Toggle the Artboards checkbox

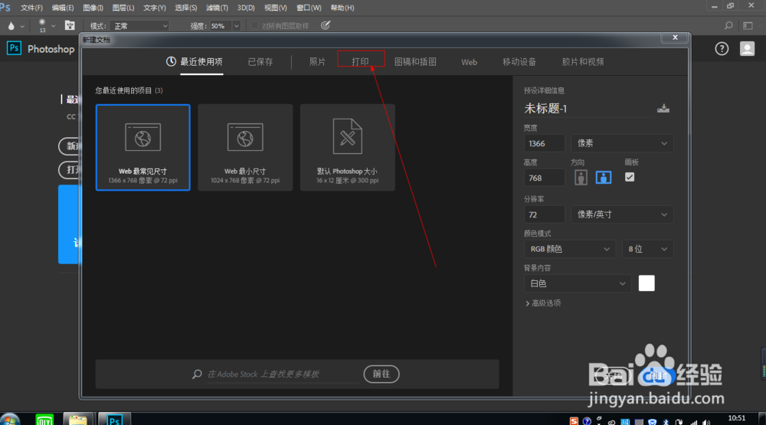click(x=630, y=178)
